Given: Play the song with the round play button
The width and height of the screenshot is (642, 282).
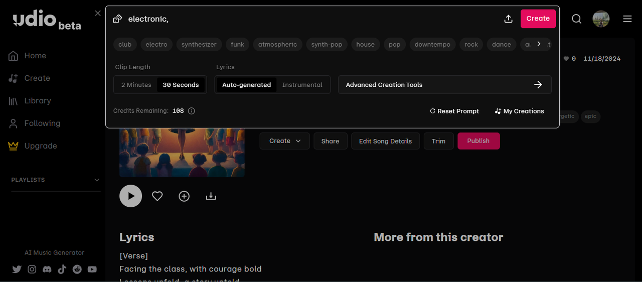Looking at the screenshot, I should click(131, 196).
